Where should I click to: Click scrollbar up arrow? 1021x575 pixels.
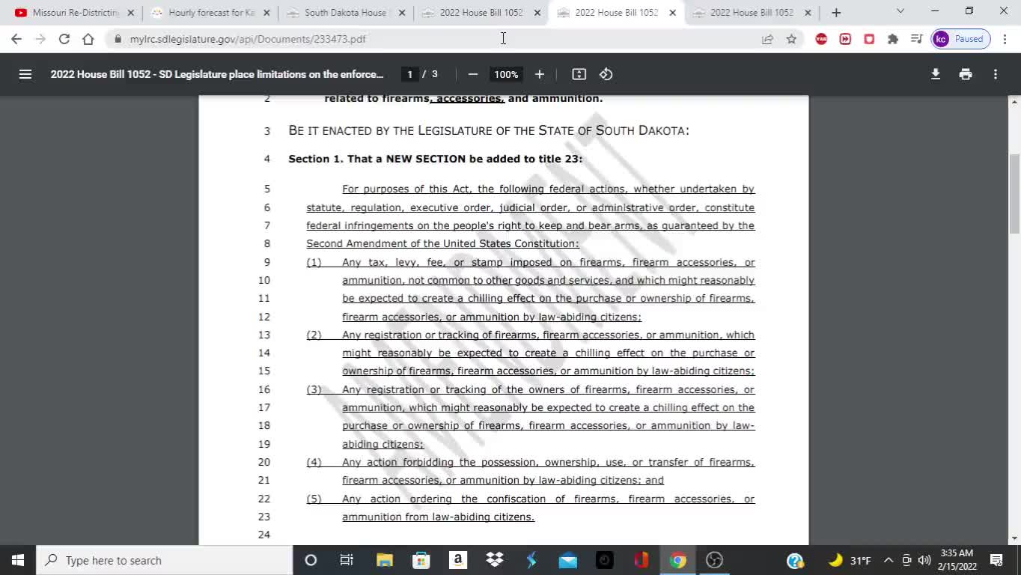1015,102
